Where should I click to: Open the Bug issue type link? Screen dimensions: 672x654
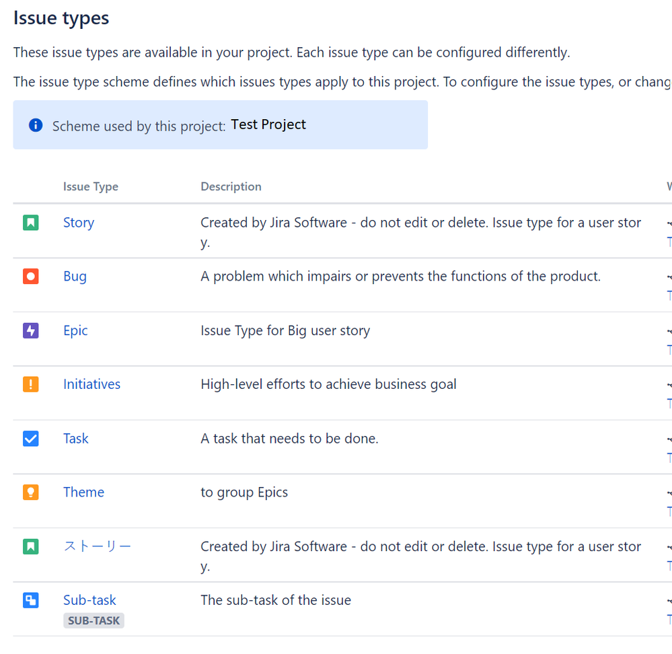[75, 277]
